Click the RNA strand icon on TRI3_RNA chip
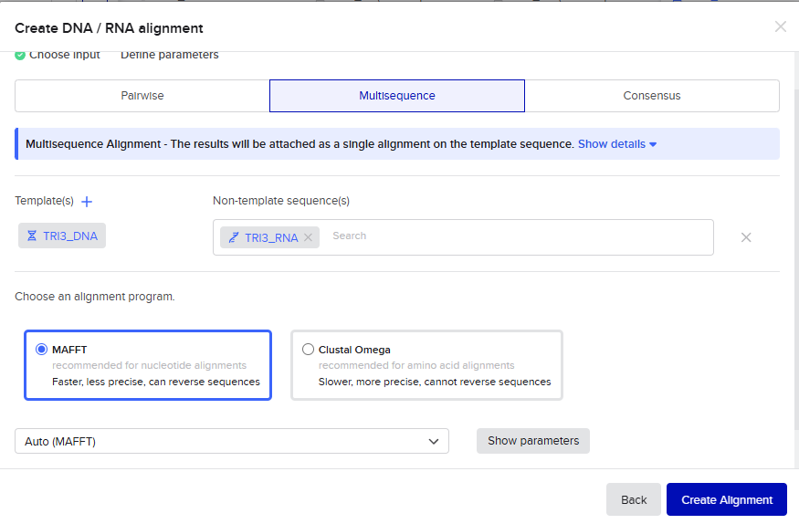This screenshot has height=524, width=799. coord(234,237)
